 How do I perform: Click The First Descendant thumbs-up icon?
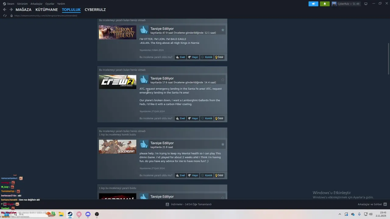click(x=144, y=144)
